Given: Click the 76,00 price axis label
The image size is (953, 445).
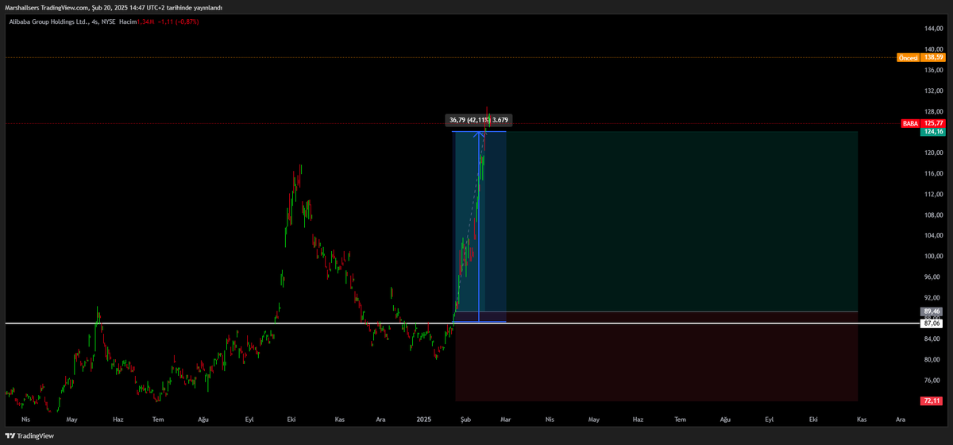Looking at the screenshot, I should pyautogui.click(x=932, y=380).
